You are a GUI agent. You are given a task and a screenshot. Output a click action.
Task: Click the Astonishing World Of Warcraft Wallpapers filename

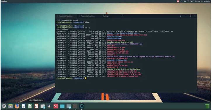(140, 31)
